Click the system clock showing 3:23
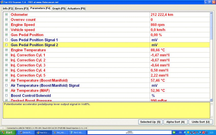216x135 pixels. click(x=211, y=132)
